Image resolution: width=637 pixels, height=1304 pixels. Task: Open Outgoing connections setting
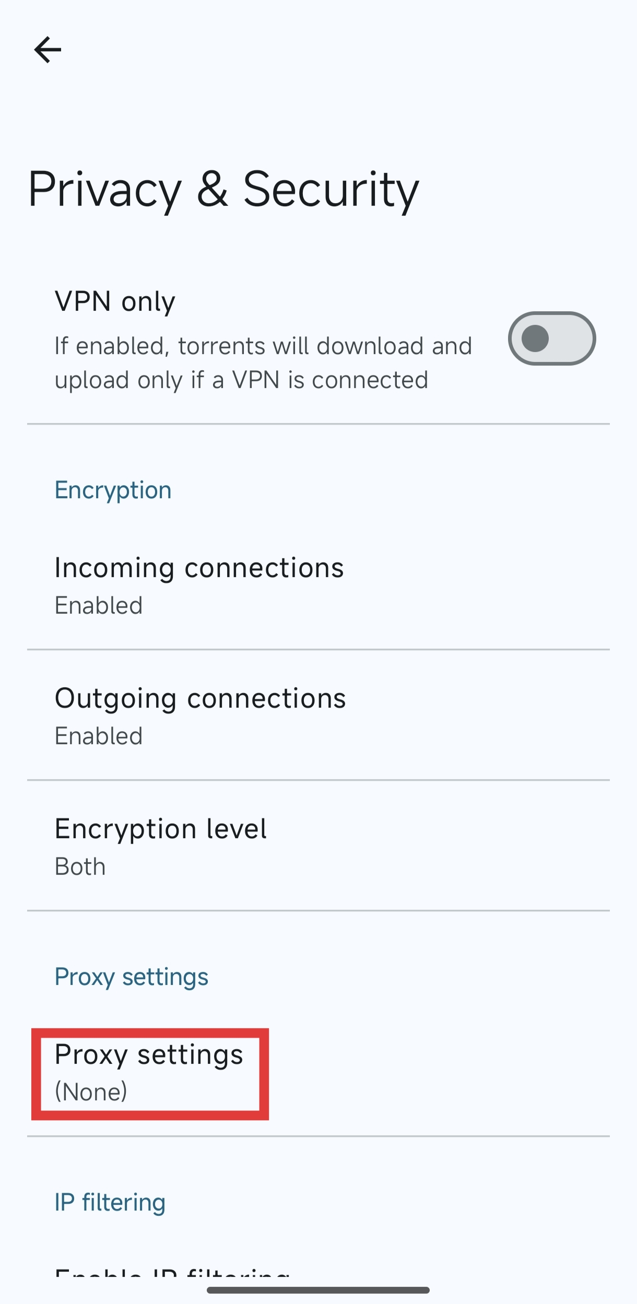200,698
